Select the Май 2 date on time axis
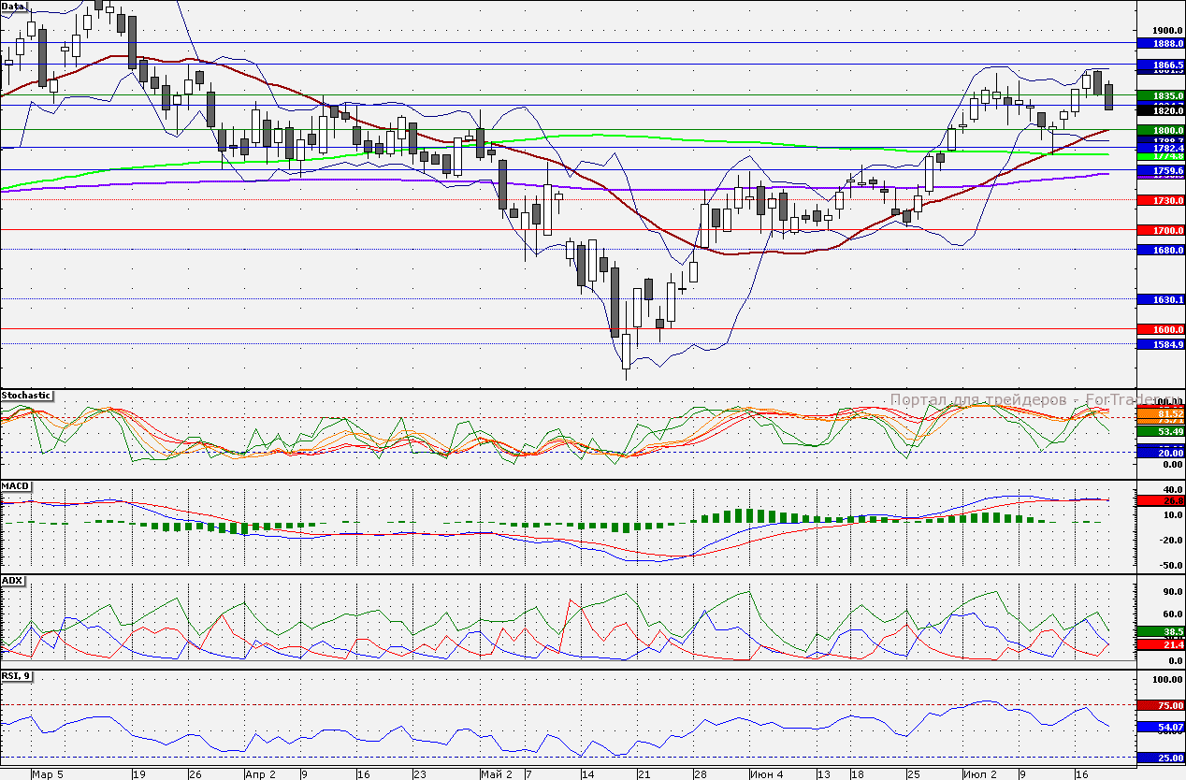This screenshot has height=780, width=1186. click(497, 774)
